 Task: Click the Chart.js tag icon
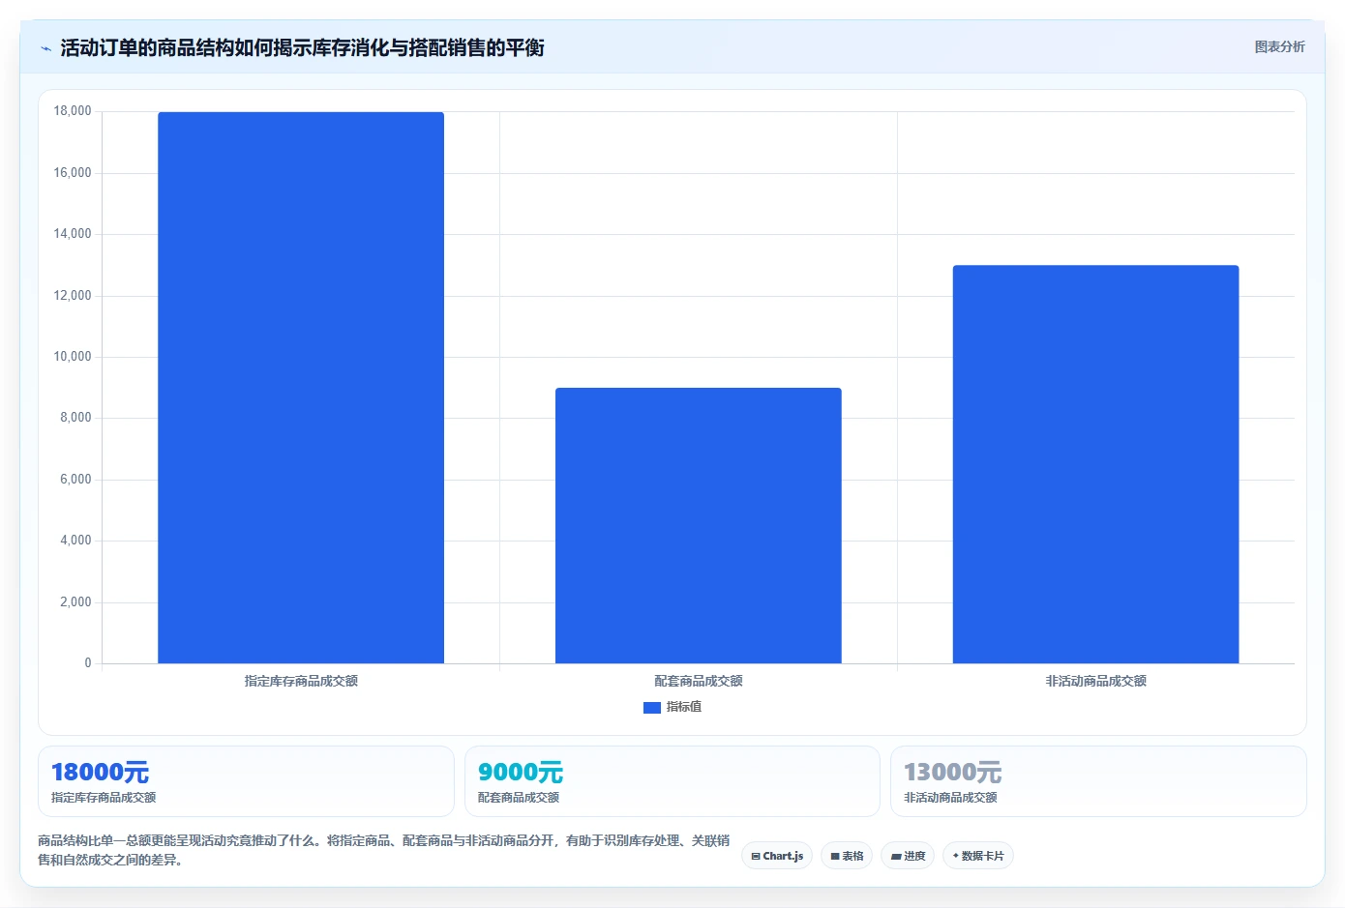(x=756, y=857)
